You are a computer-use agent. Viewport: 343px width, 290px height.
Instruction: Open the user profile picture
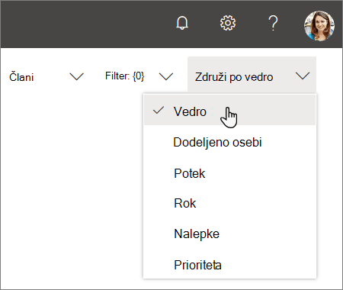point(319,26)
